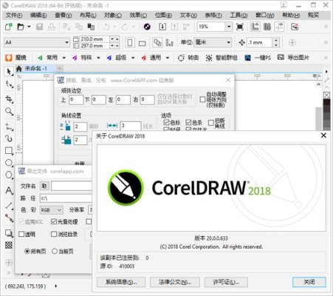This screenshot has width=333, height=296.
Task: Click the landscape orientation icon
Action: coord(142,43)
